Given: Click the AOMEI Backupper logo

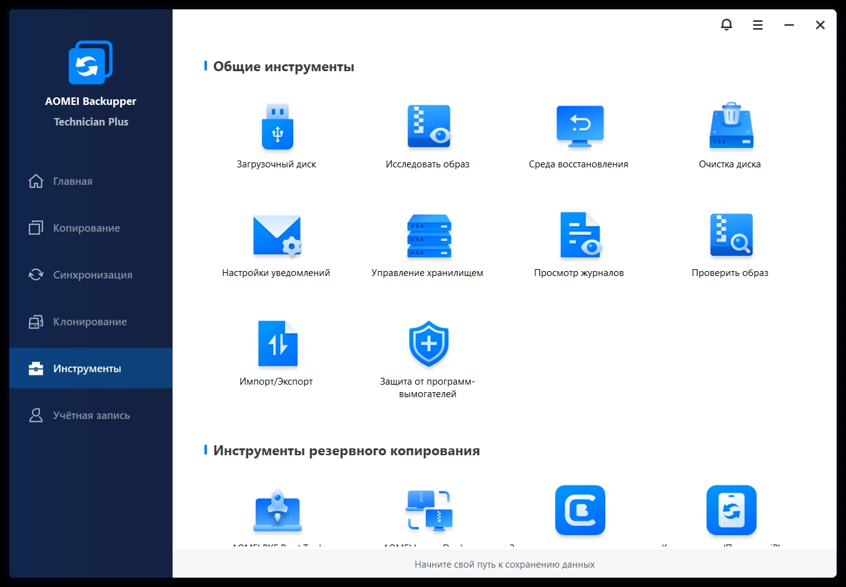Looking at the screenshot, I should [91, 62].
